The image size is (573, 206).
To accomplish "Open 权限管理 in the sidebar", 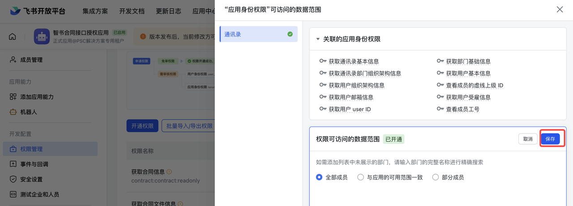I will click(31, 149).
